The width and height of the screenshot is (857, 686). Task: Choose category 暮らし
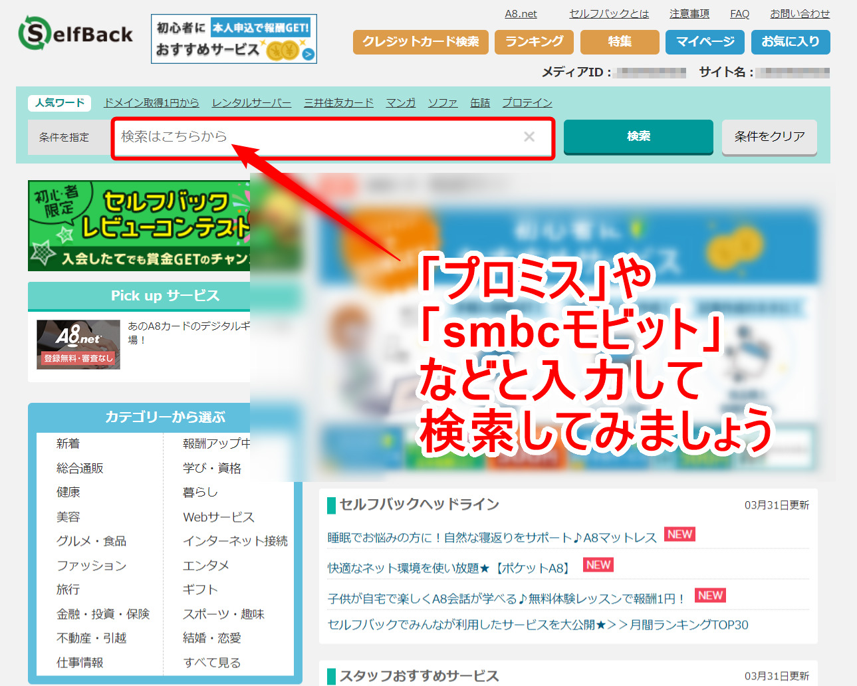pyautogui.click(x=200, y=493)
